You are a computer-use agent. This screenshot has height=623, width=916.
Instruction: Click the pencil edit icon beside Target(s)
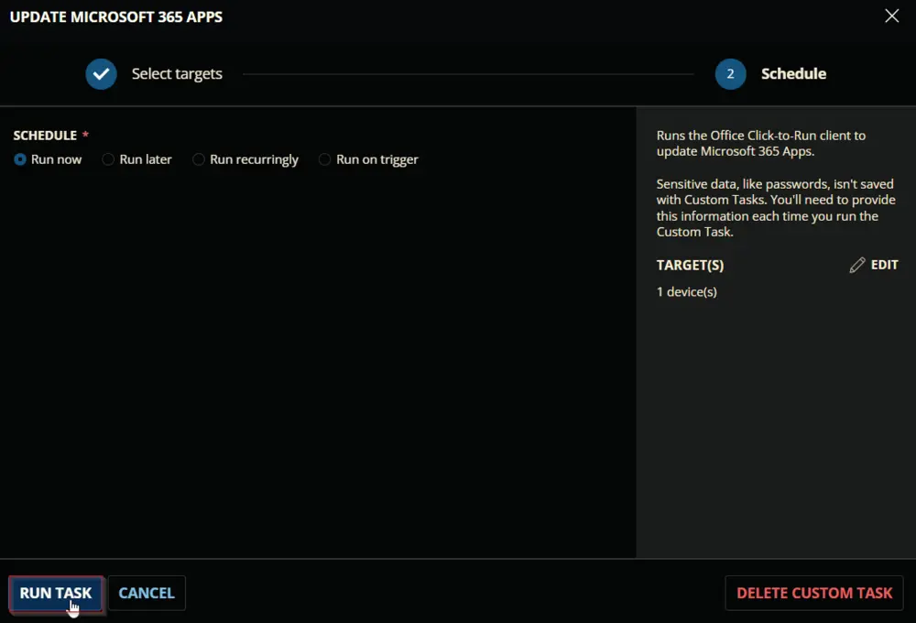click(857, 266)
